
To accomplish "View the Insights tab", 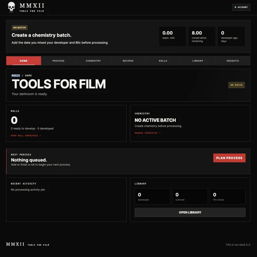I will pyautogui.click(x=233, y=61).
